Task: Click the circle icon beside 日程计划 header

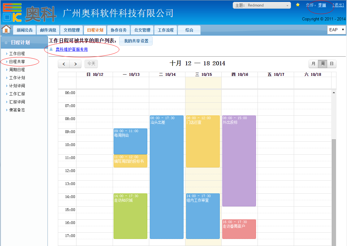Action: (x=6, y=43)
